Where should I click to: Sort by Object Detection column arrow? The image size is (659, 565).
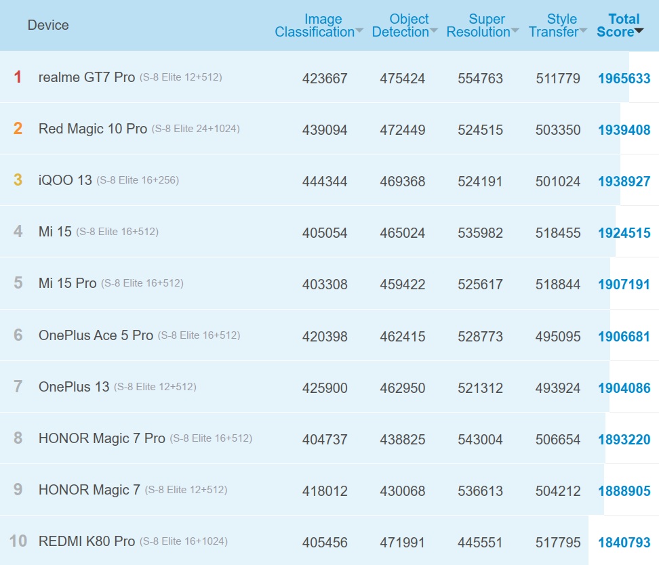coord(434,32)
